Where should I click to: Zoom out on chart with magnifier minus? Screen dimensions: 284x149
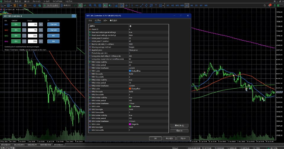tap(95, 5)
